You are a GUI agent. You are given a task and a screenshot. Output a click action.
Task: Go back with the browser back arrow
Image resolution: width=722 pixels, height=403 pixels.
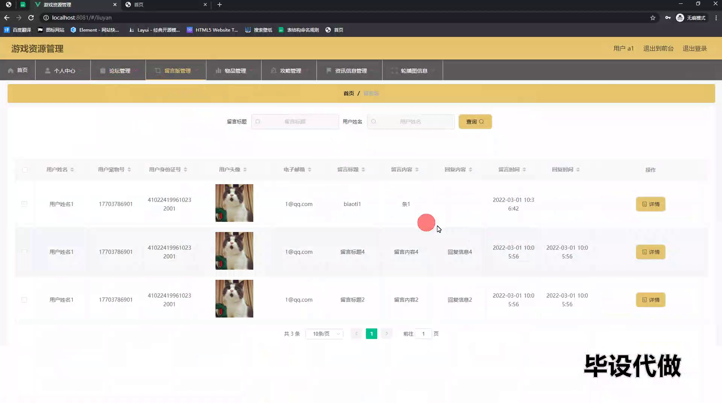pyautogui.click(x=7, y=18)
